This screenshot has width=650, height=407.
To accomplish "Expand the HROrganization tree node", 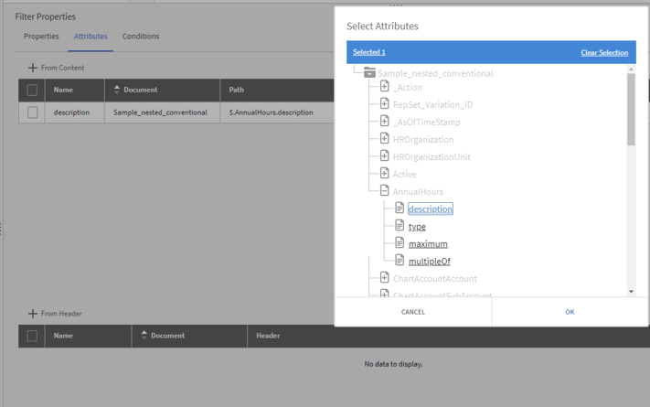I will [x=385, y=139].
